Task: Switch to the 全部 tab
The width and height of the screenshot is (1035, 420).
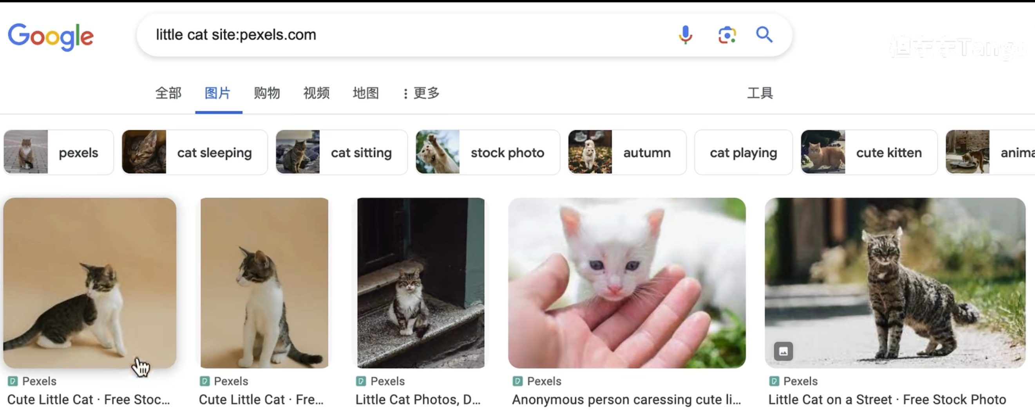Action: (168, 93)
